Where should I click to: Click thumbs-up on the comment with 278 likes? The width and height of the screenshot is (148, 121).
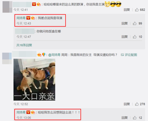[137, 104]
